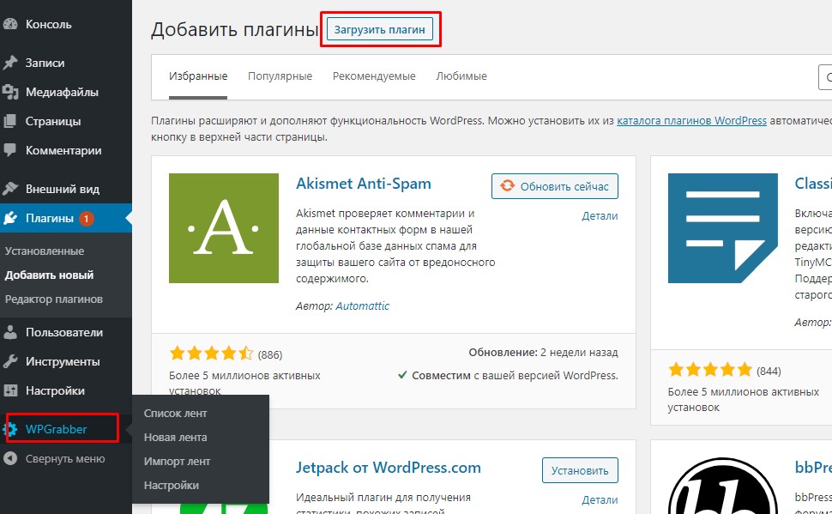Click the Настройки sliders icon in sidebar
The image size is (832, 514).
tap(10, 390)
